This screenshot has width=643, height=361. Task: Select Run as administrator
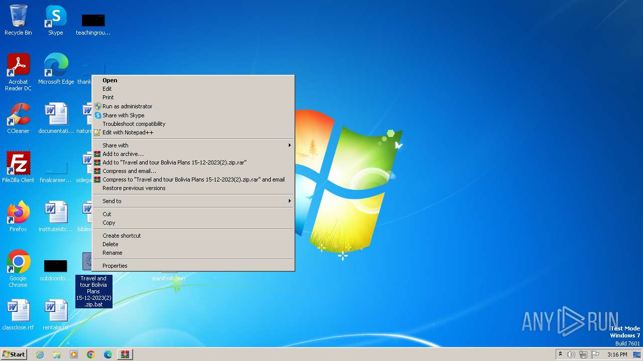point(193,106)
